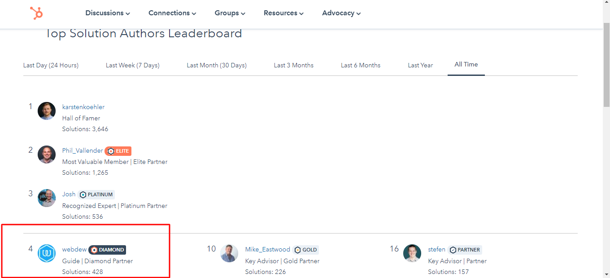Open the karstenkoehler username link
Image resolution: width=610 pixels, height=278 pixels.
83,107
